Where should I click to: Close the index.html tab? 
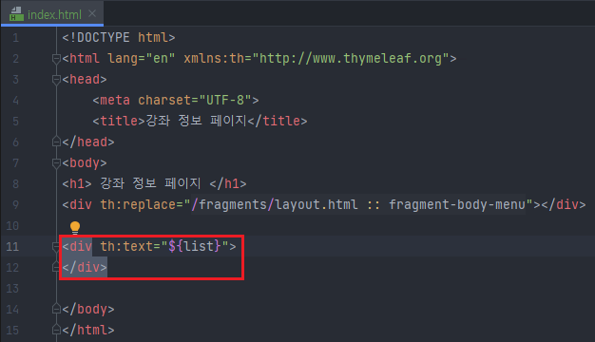pyautogui.click(x=92, y=13)
